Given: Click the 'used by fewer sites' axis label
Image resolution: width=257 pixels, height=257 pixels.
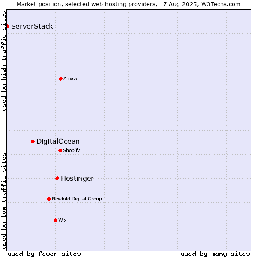Looking at the screenshot, I should (x=44, y=254).
